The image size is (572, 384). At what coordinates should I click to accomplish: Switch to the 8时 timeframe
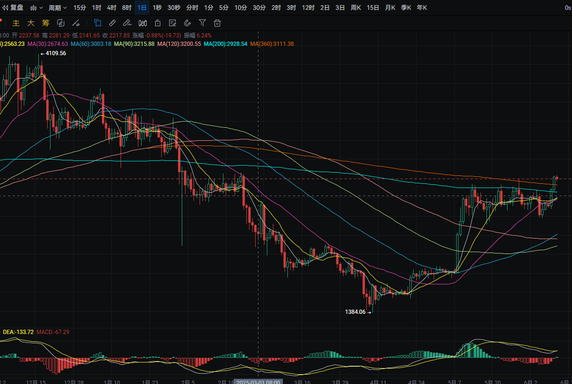(127, 7)
